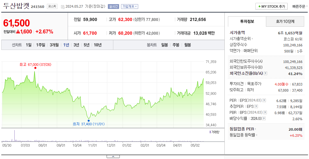This screenshot has width=309, height=159.
Task: Click the 시가총액 value 6조 1,653억원
Action: pyautogui.click(x=290, y=33)
